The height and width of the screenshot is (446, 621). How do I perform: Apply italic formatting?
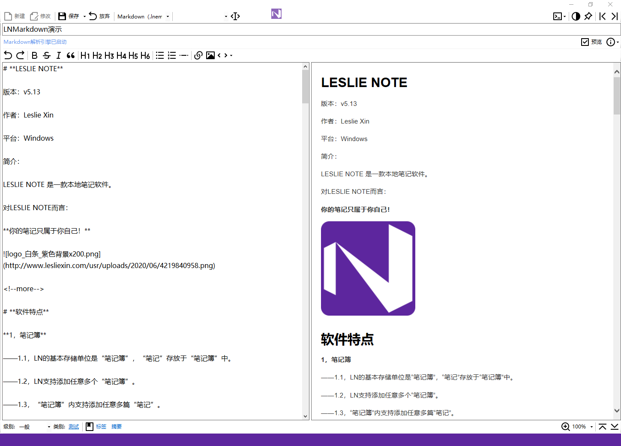pos(59,55)
